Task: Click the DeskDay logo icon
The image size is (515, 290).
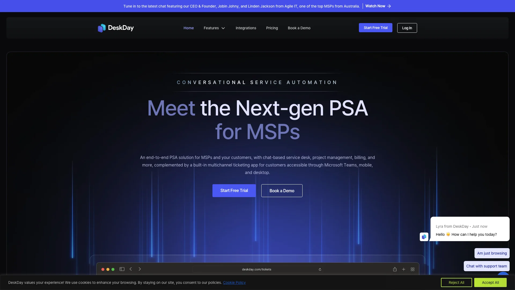Action: (102, 28)
